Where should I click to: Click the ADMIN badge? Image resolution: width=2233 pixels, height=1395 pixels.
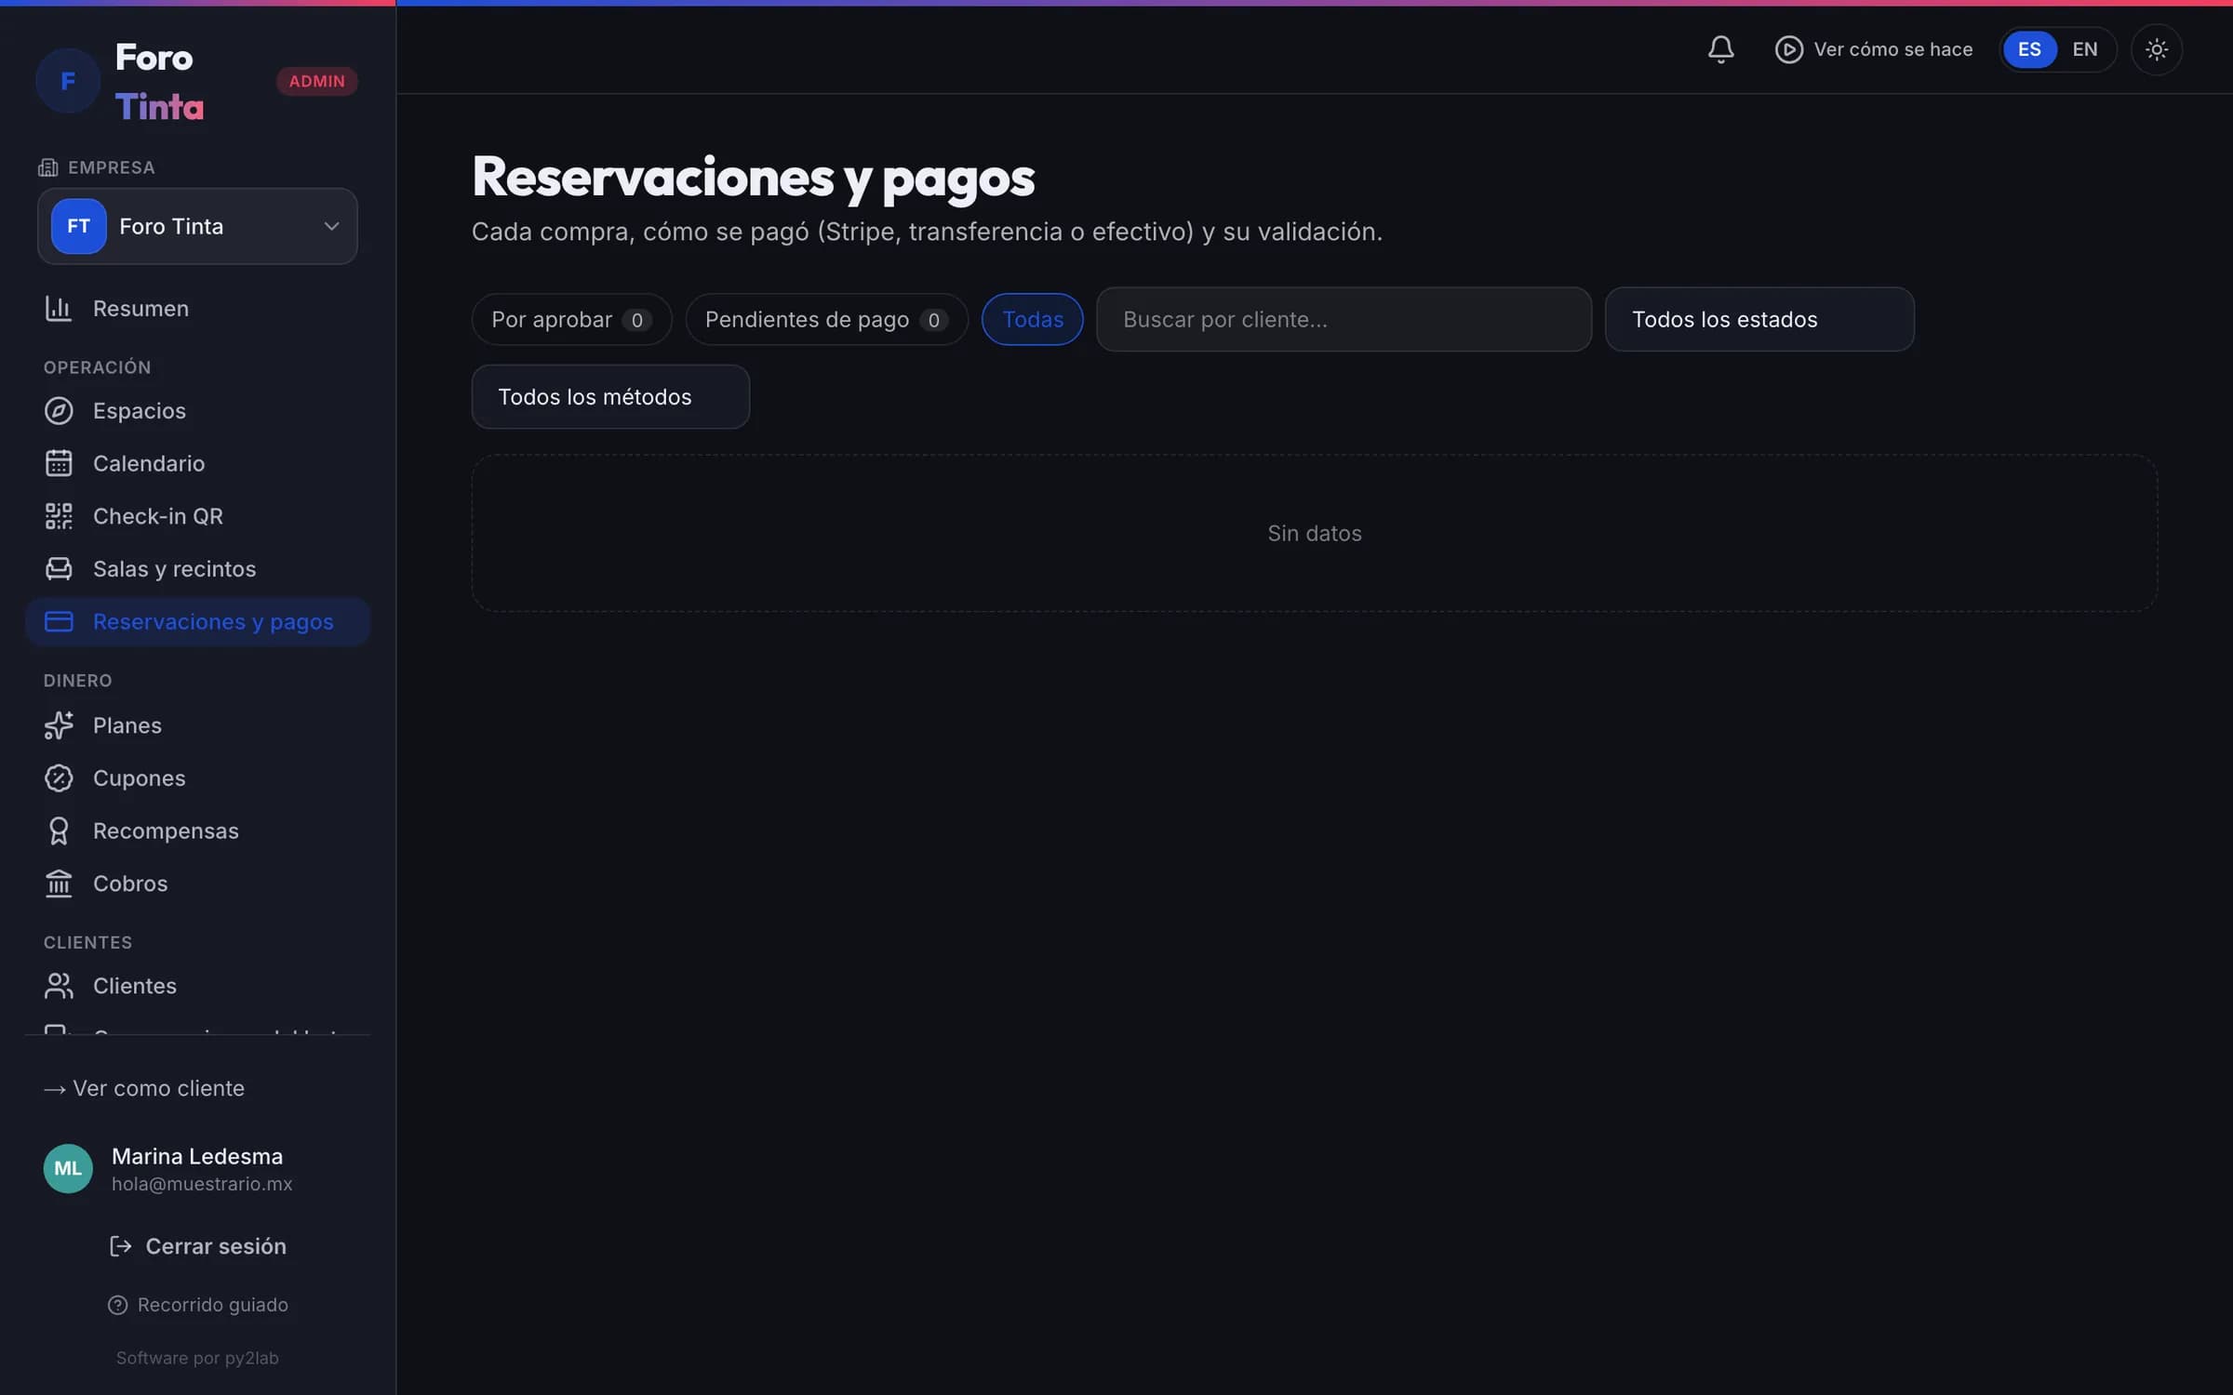point(317,81)
